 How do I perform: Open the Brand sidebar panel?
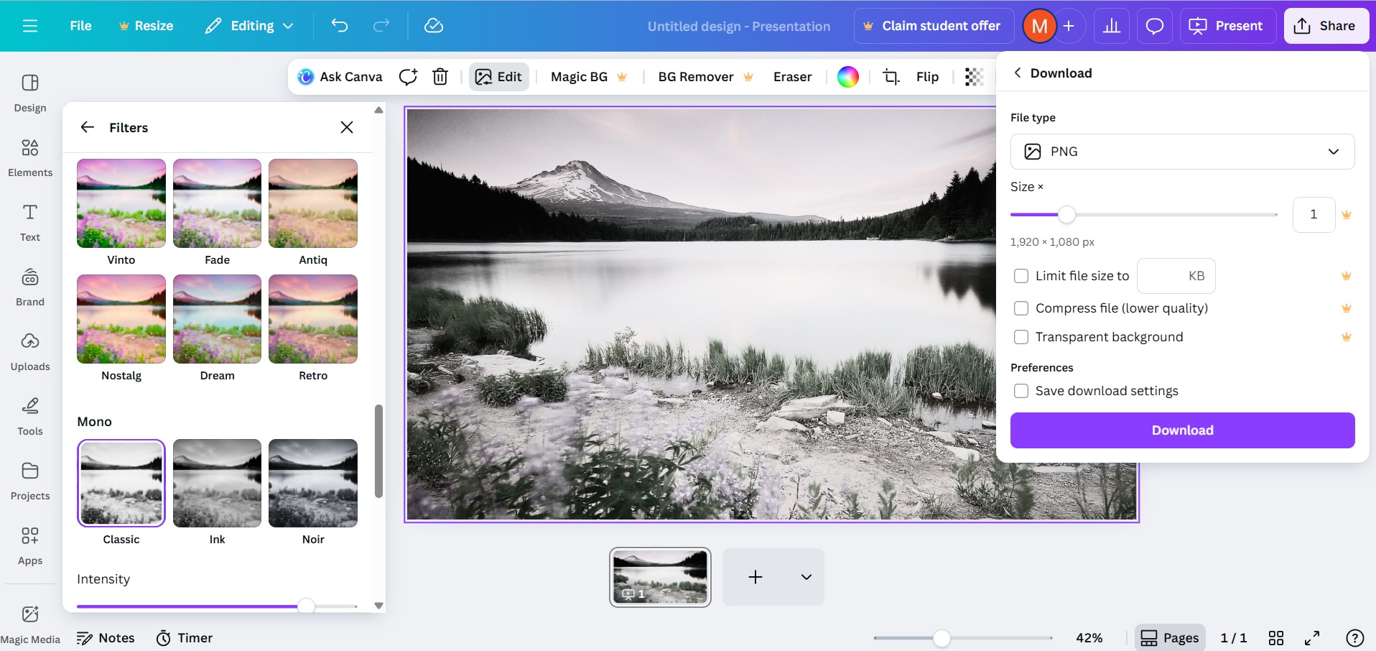tap(30, 287)
